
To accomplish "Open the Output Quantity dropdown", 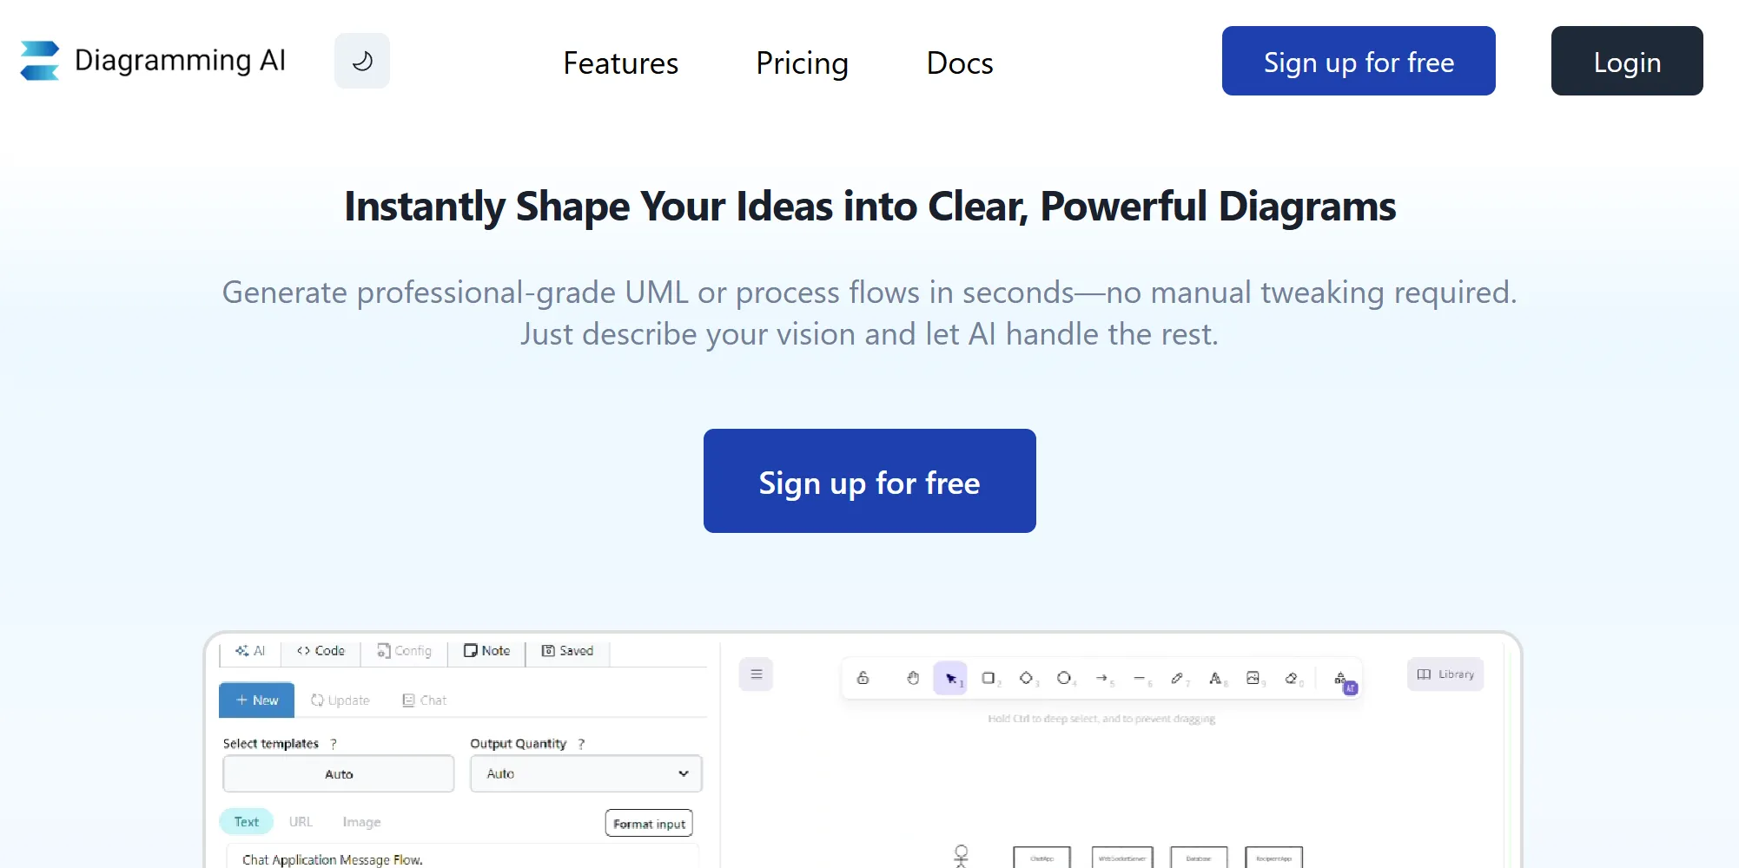I will coord(586,773).
